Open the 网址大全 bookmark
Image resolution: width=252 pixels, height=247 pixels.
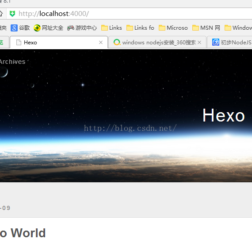click(48, 28)
